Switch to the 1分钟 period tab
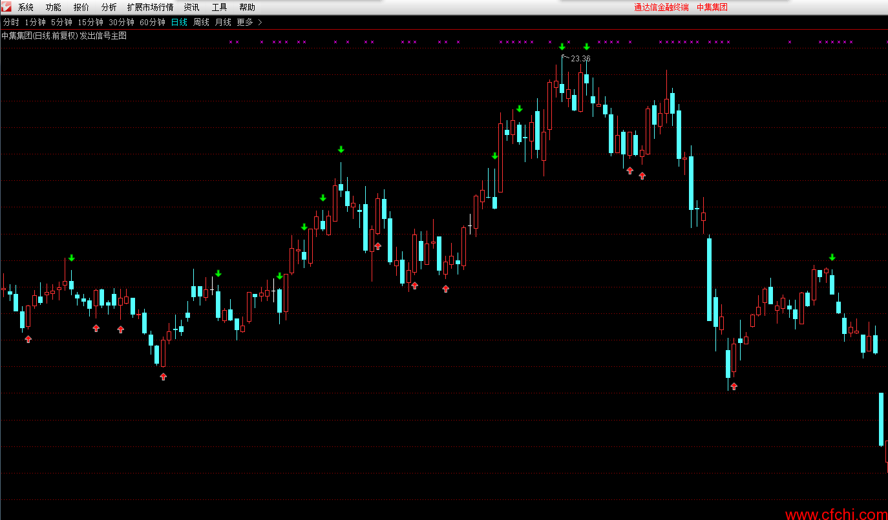 (x=35, y=23)
